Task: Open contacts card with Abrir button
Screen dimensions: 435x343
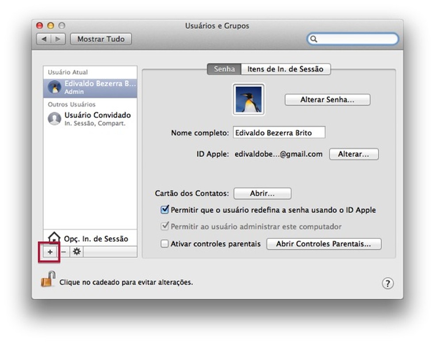Action: point(263,194)
